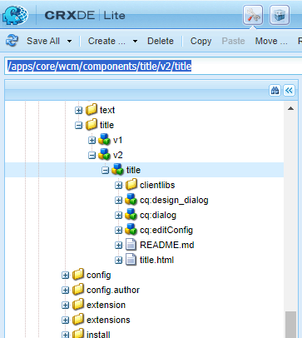Expand the README.md node

tap(119, 246)
